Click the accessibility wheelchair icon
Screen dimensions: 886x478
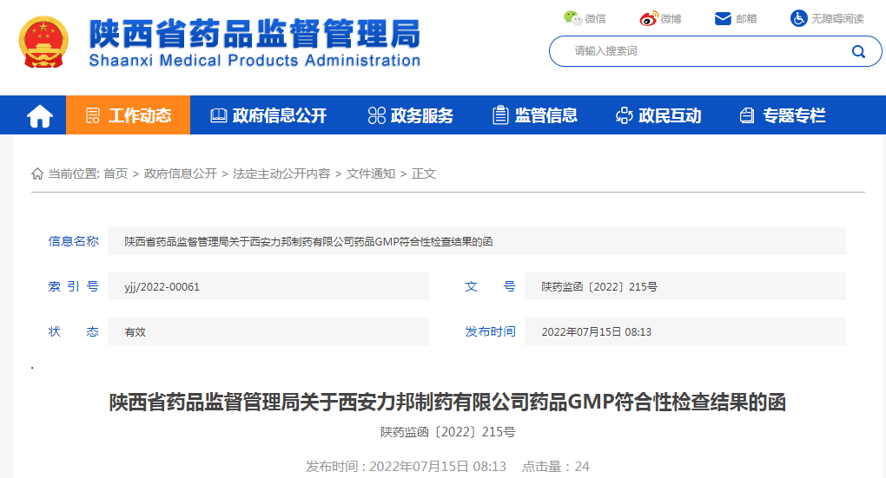coord(798,18)
